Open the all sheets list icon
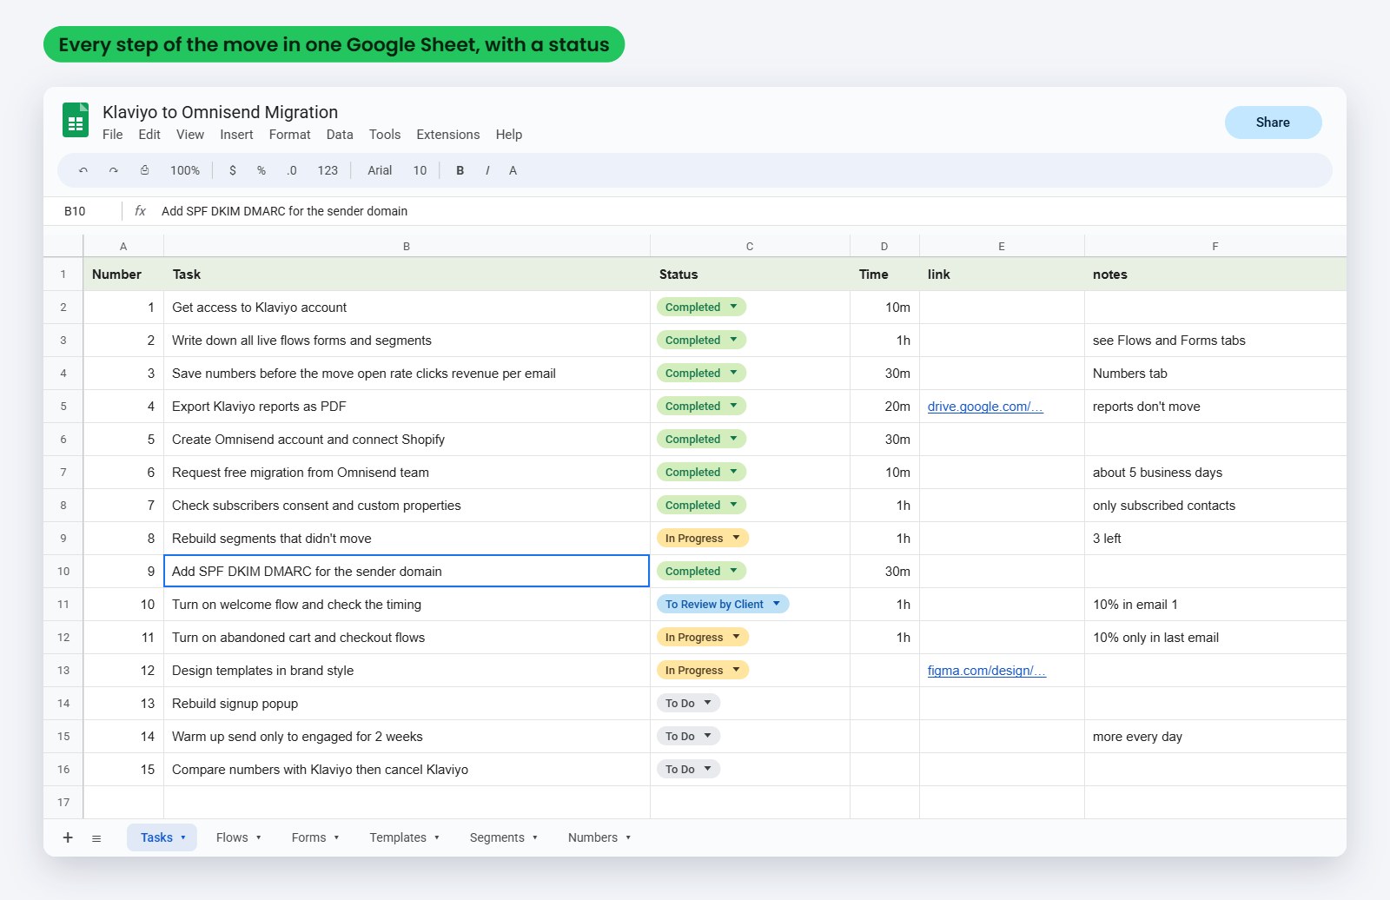 coord(96,838)
